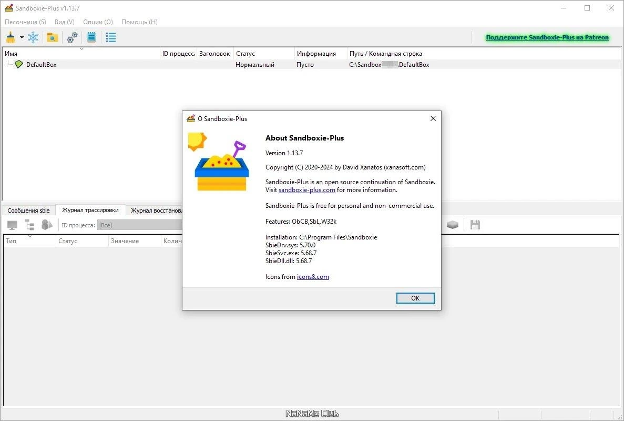Click the save floppy disk trace icon

[x=475, y=225]
